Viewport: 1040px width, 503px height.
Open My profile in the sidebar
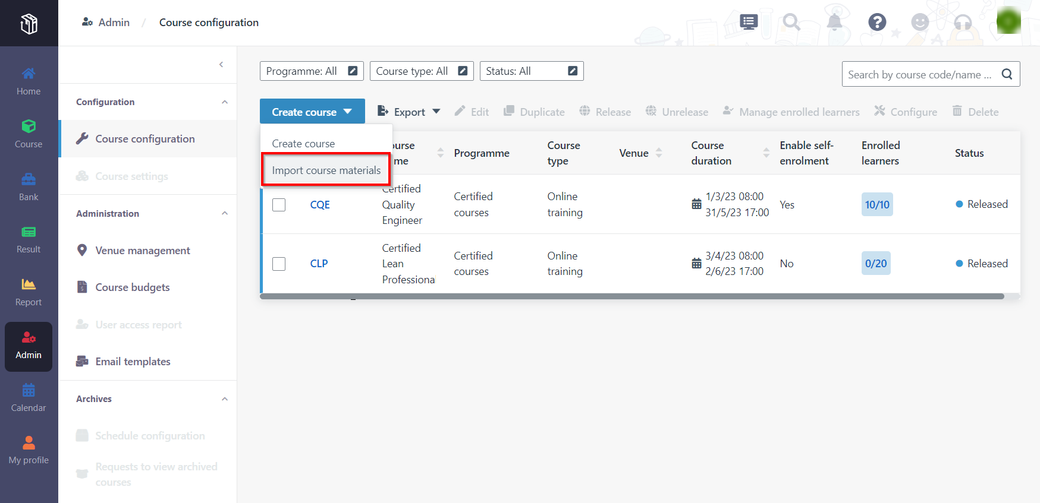point(29,451)
